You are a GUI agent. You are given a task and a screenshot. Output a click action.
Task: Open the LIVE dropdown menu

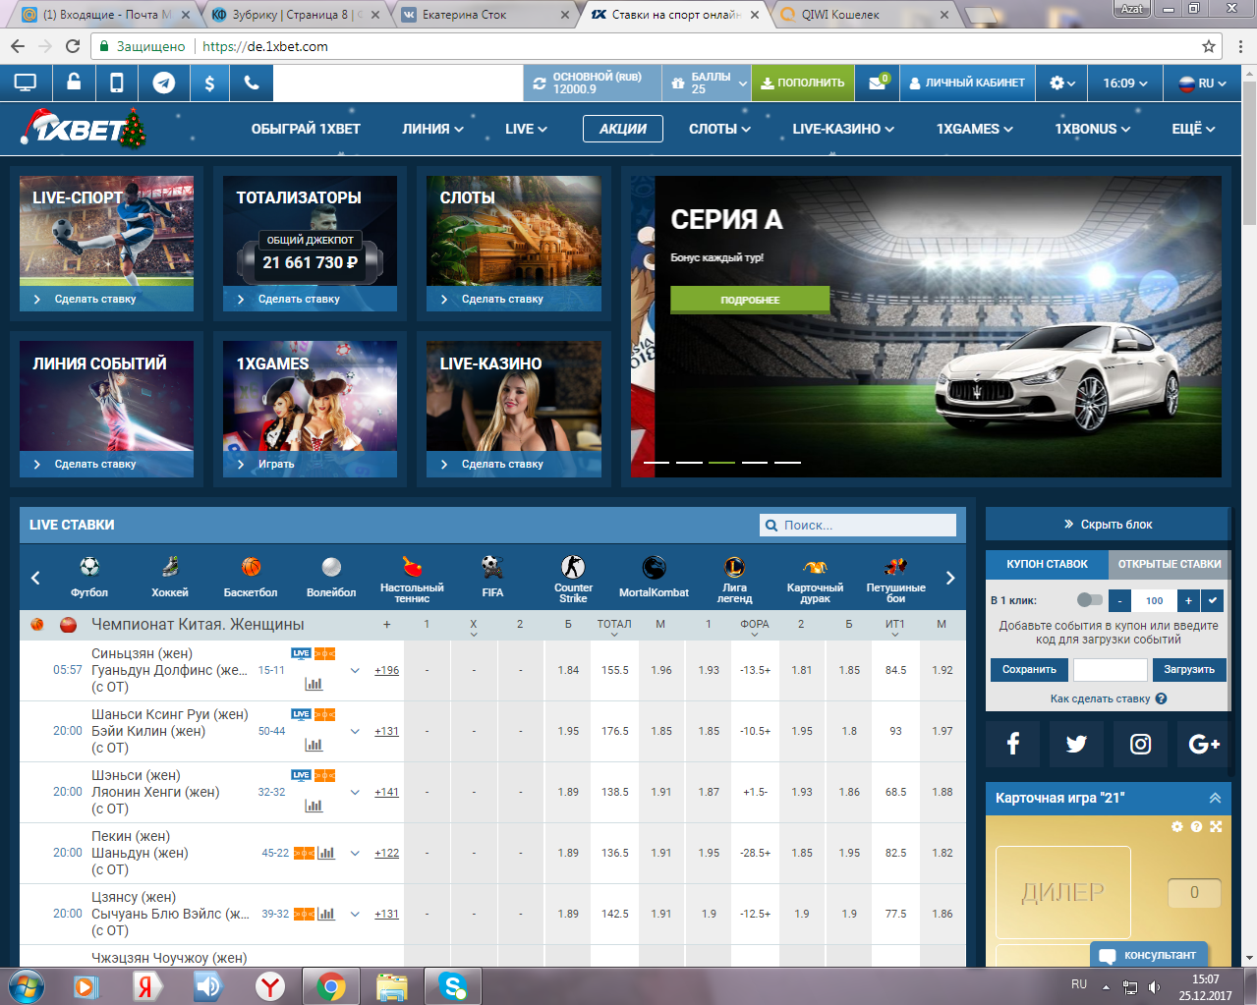(526, 129)
